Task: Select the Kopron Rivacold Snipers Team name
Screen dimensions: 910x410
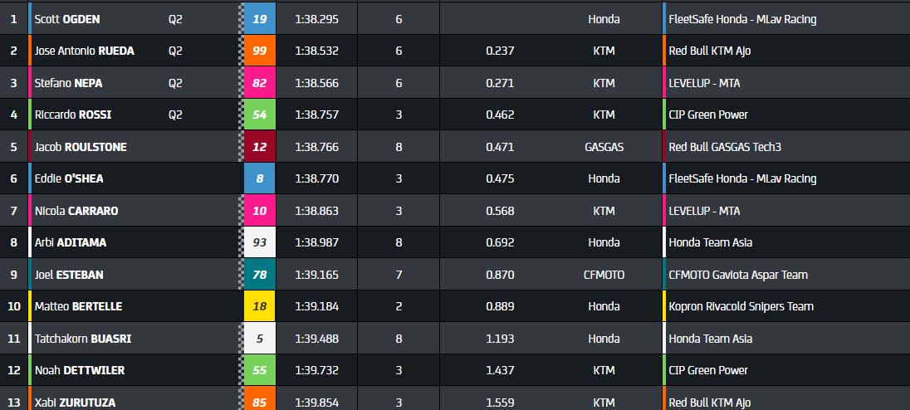Action: (741, 306)
